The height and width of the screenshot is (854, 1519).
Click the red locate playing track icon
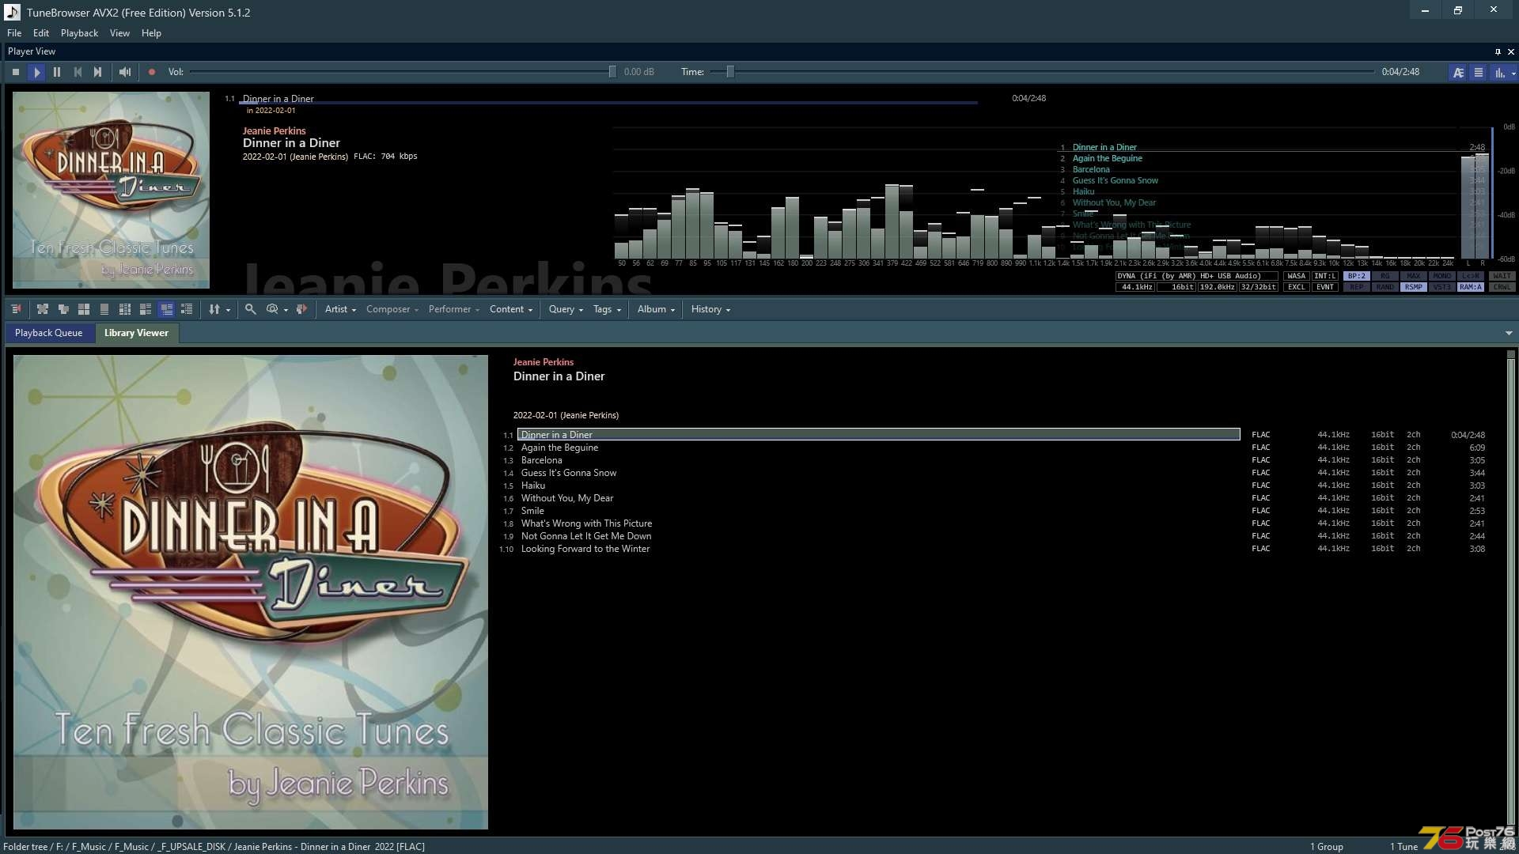tap(301, 309)
